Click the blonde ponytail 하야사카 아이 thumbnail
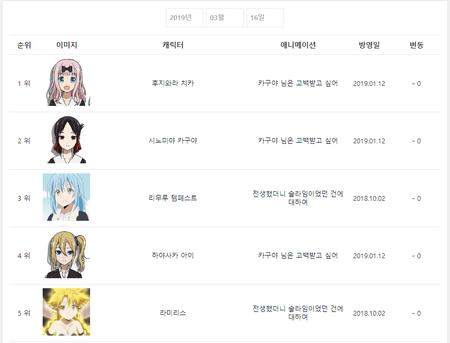The height and width of the screenshot is (343, 450). (x=66, y=254)
